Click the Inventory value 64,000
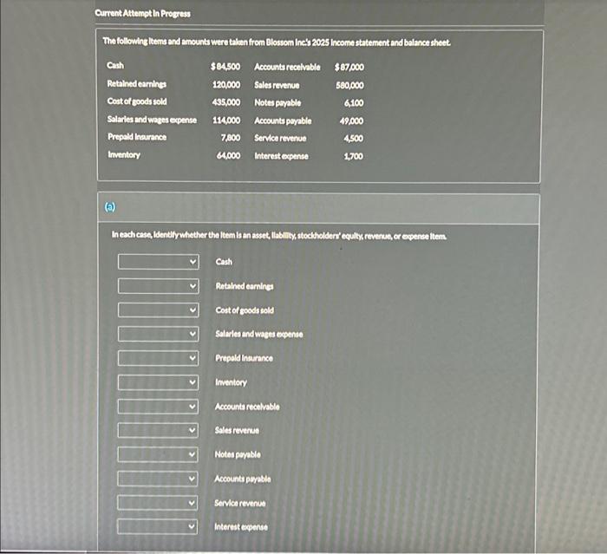 point(228,156)
